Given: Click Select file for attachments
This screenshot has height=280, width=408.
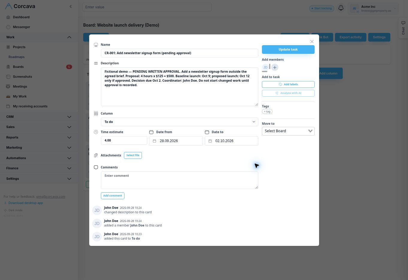Looking at the screenshot, I should (133, 155).
